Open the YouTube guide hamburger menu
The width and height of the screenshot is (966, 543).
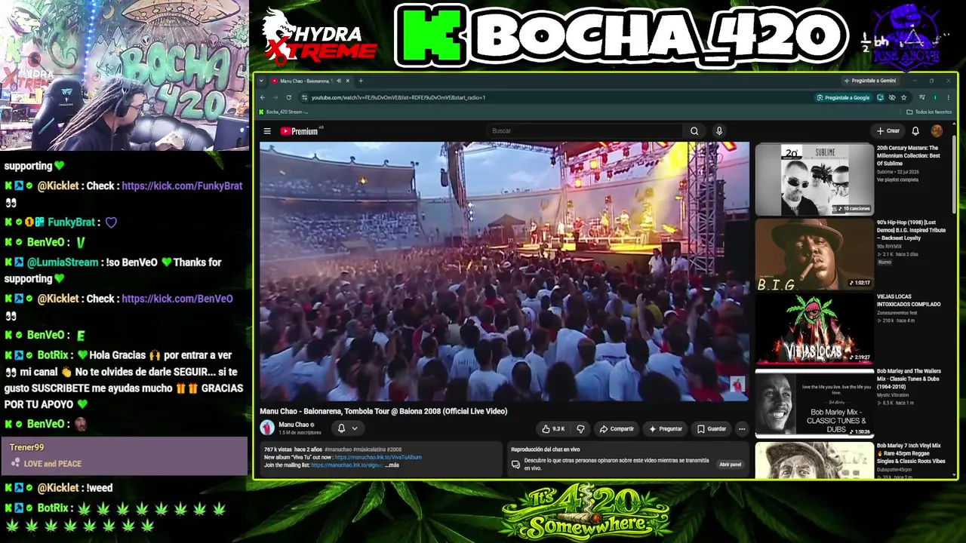point(267,131)
